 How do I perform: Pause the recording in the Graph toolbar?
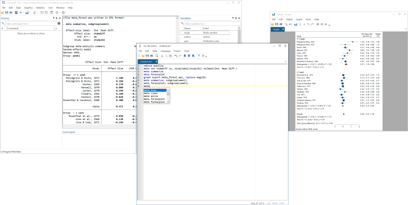point(321,24)
